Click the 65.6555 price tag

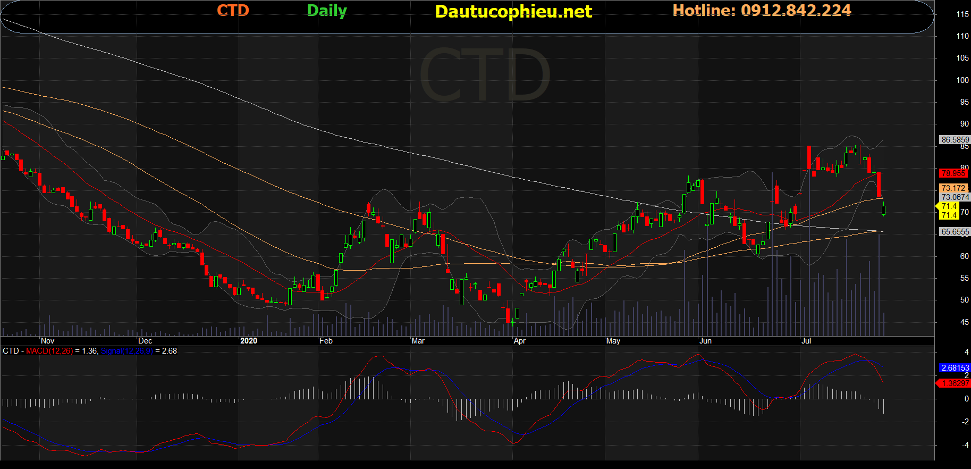tap(955, 232)
